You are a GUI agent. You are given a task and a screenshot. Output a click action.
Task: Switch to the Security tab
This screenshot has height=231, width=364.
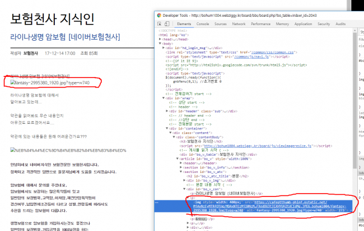[324, 24]
